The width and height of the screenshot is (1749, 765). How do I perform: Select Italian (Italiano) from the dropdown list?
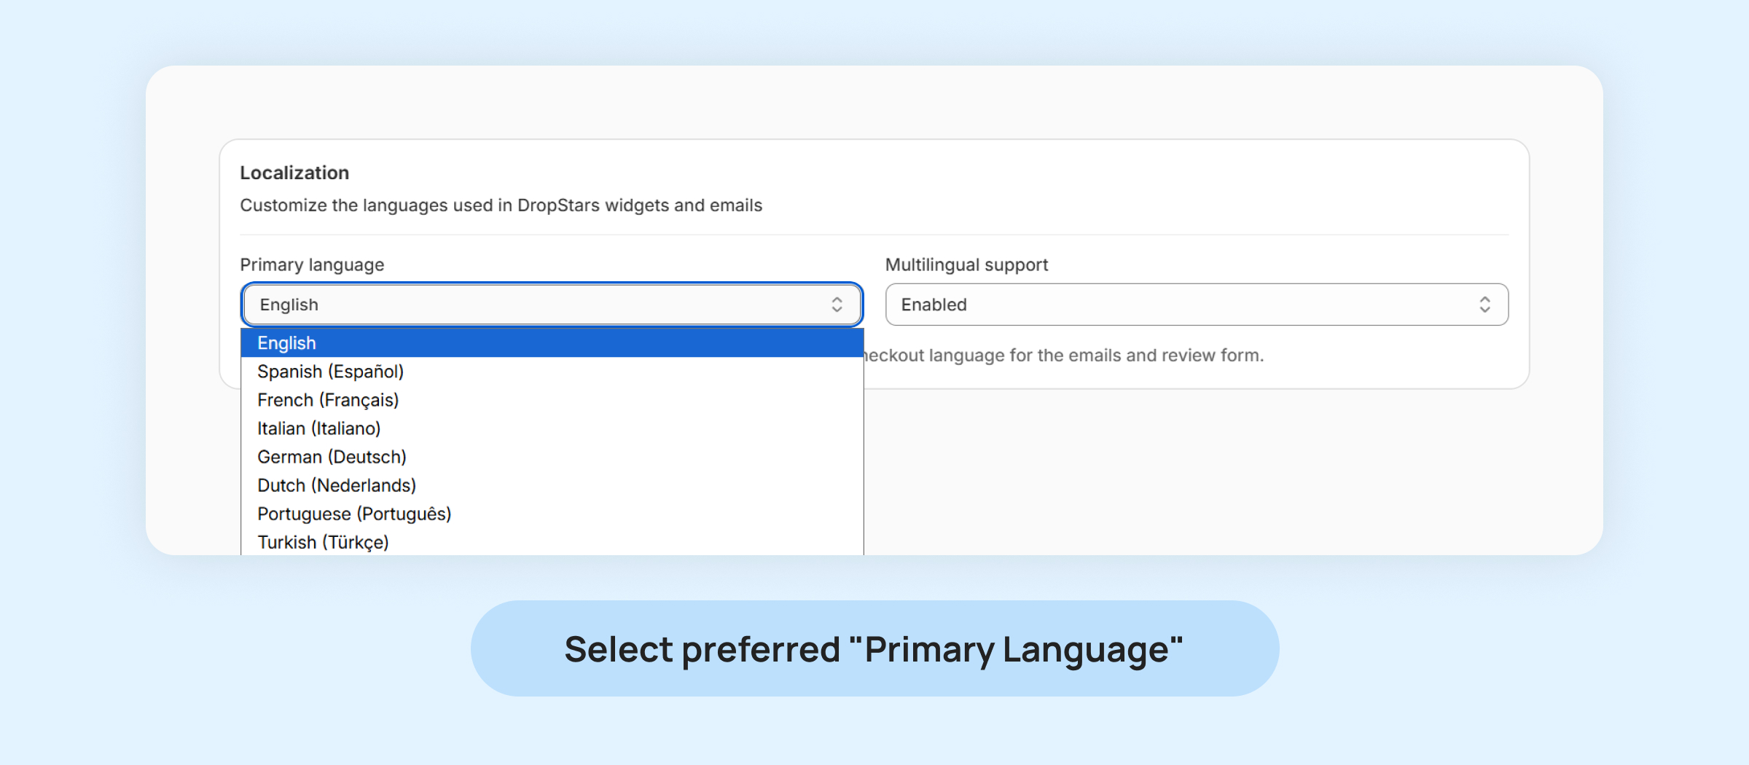pos(318,428)
